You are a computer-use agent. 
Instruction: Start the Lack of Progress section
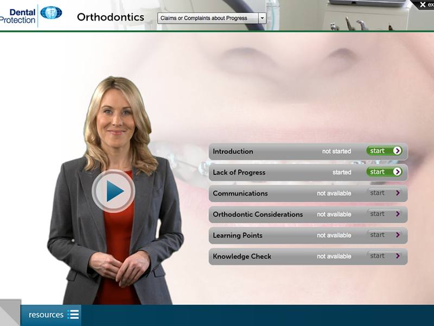pos(384,172)
